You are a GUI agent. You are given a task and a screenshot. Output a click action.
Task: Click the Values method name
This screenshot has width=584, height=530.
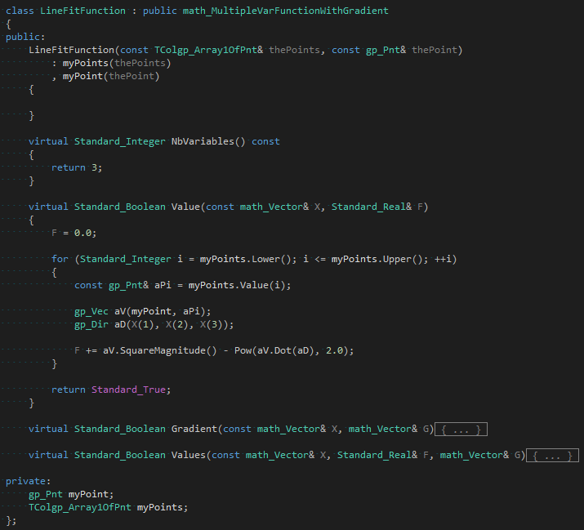[189, 455]
